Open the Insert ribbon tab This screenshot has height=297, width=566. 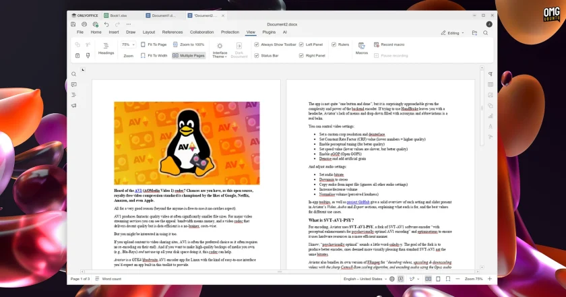114,32
